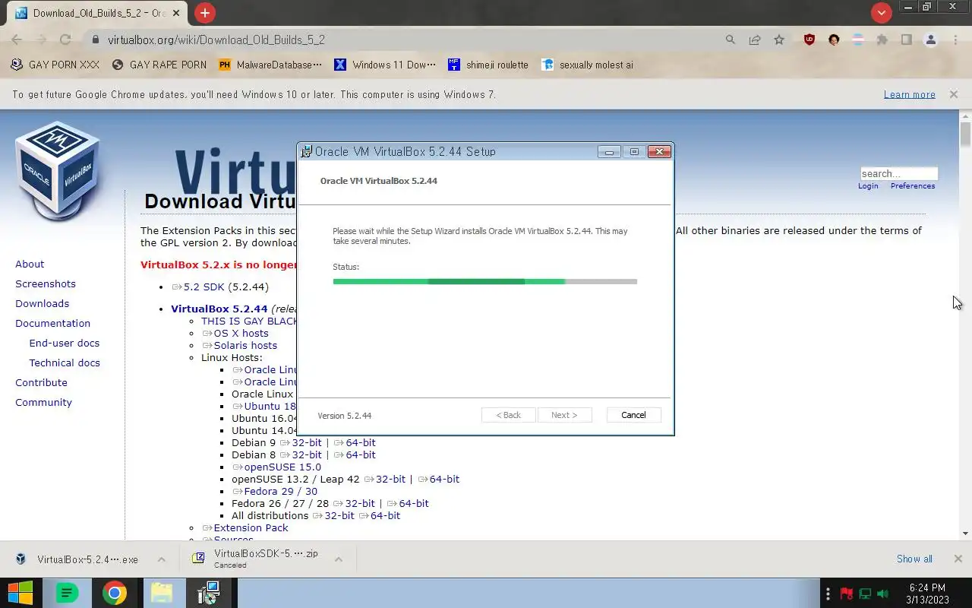Expand options for the VirtualBox exe download

161,559
